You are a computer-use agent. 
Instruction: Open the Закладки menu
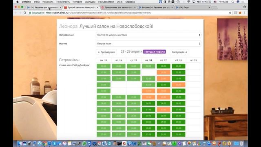[90, 2]
